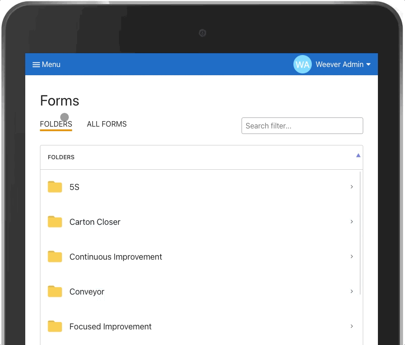This screenshot has height=345, width=405.
Task: Expand the Focused Improvement row chevron
Action: tap(352, 326)
